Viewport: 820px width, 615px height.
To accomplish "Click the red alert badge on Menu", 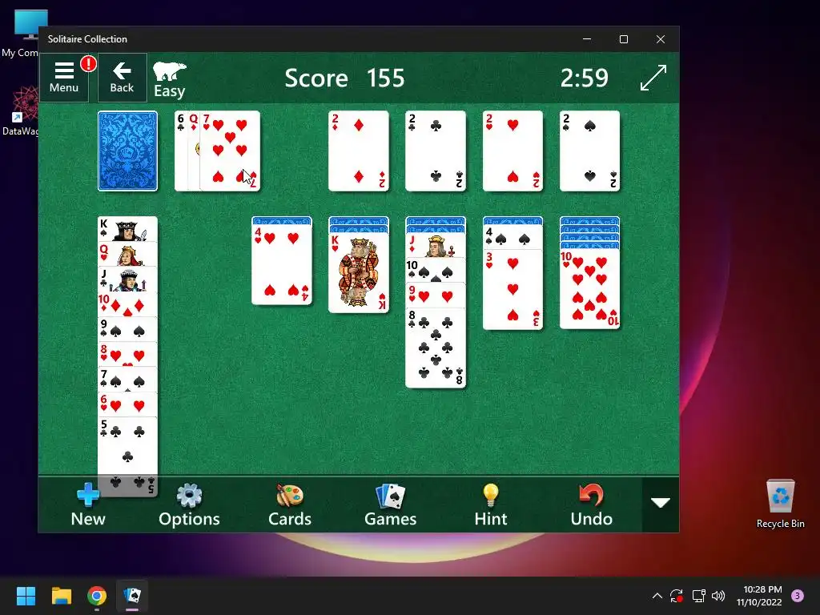I will [x=88, y=64].
